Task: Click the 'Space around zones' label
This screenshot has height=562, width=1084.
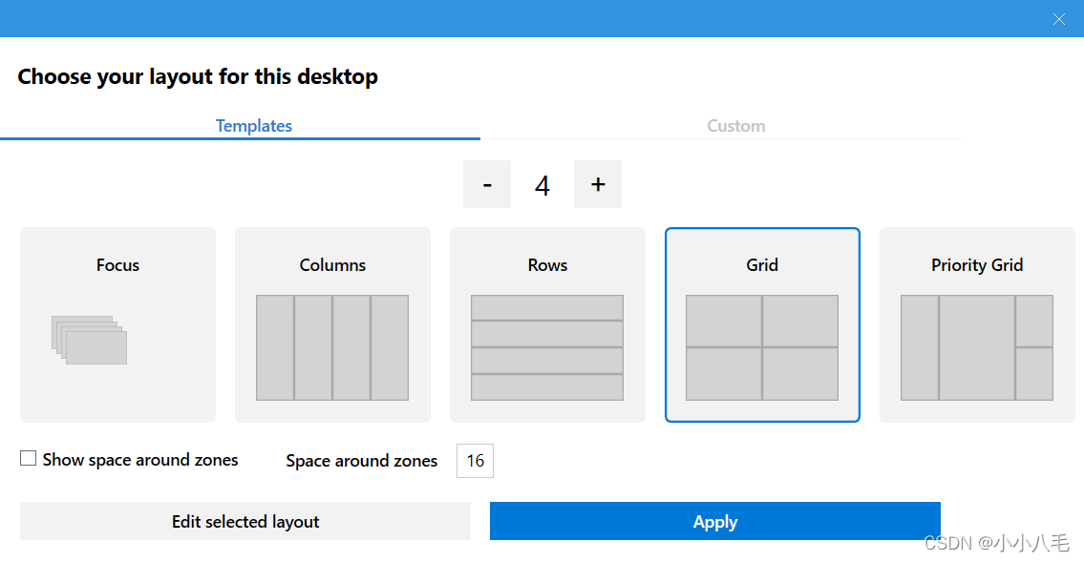Action: tap(362, 461)
